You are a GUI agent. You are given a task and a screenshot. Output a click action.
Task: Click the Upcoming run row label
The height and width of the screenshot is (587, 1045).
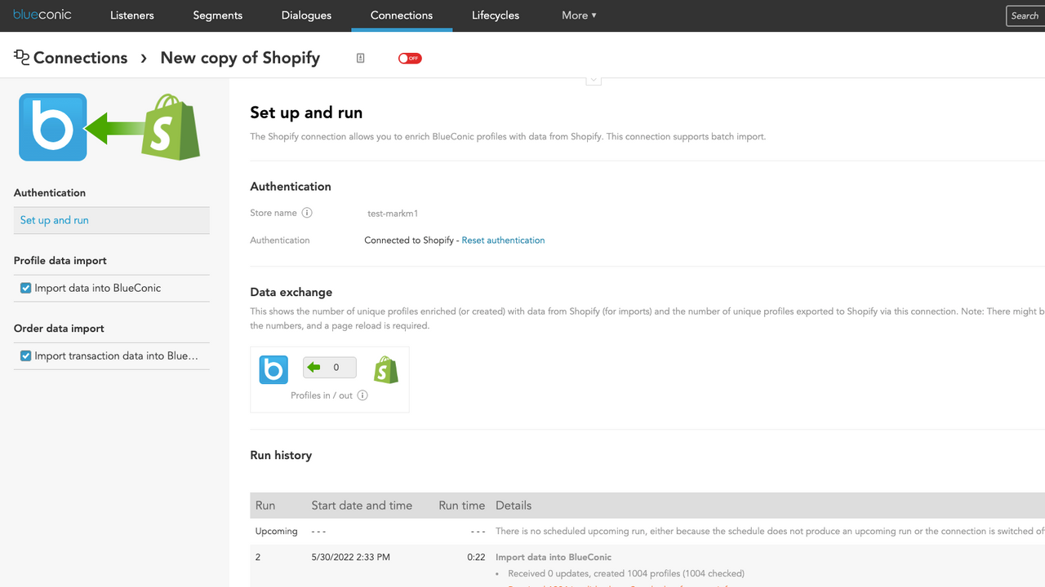tap(277, 532)
